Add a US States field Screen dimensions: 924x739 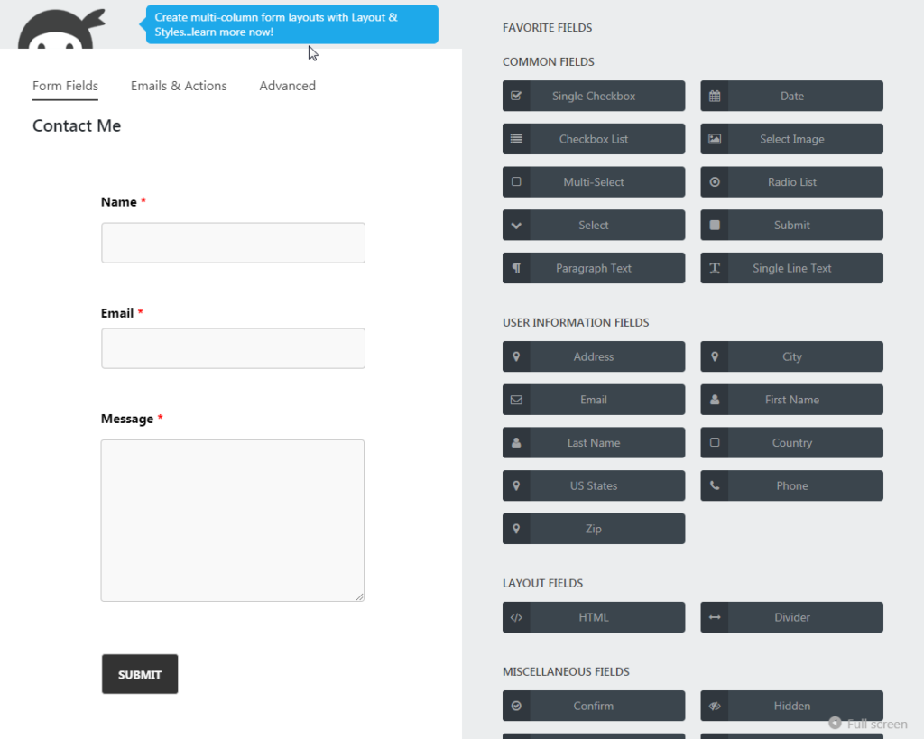tap(594, 485)
